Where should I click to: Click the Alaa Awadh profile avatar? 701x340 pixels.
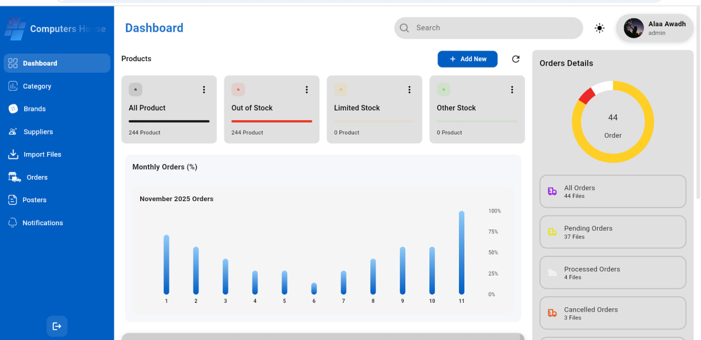click(634, 28)
